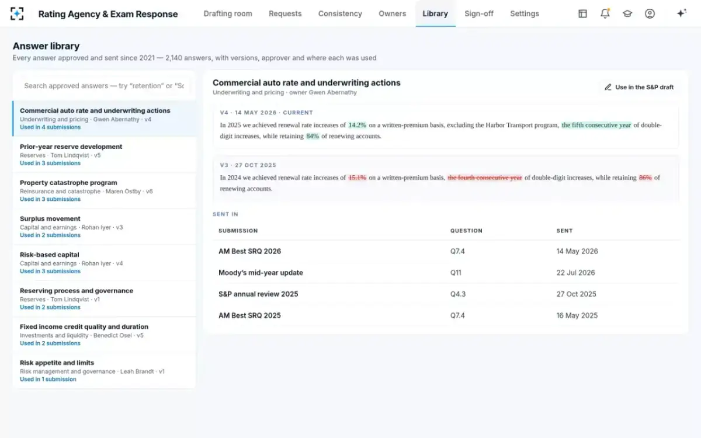Select Fixed income credit quality and duration
Screen dimensions: 701x438
104,335
